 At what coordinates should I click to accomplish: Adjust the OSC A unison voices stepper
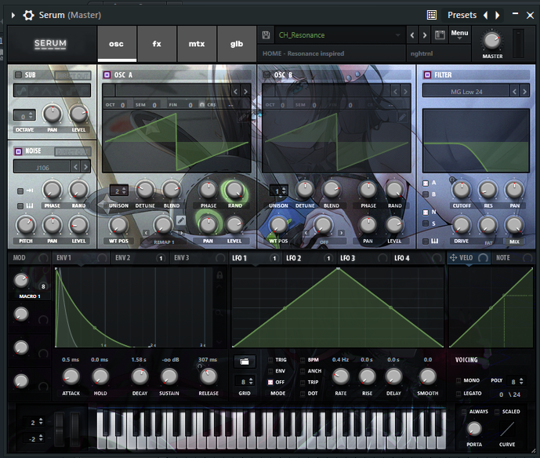pos(118,191)
